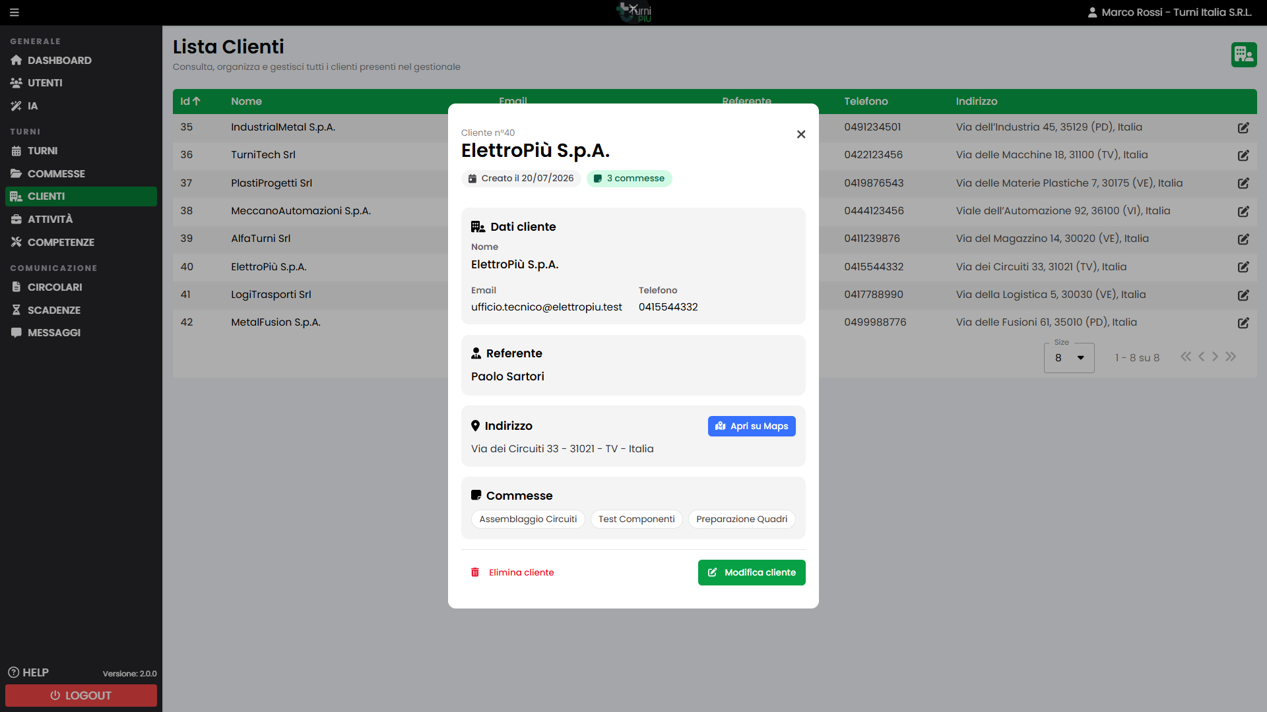Edit IndustrialMetal S.p.A. row pencil icon
Image resolution: width=1267 pixels, height=712 pixels.
coord(1243,128)
